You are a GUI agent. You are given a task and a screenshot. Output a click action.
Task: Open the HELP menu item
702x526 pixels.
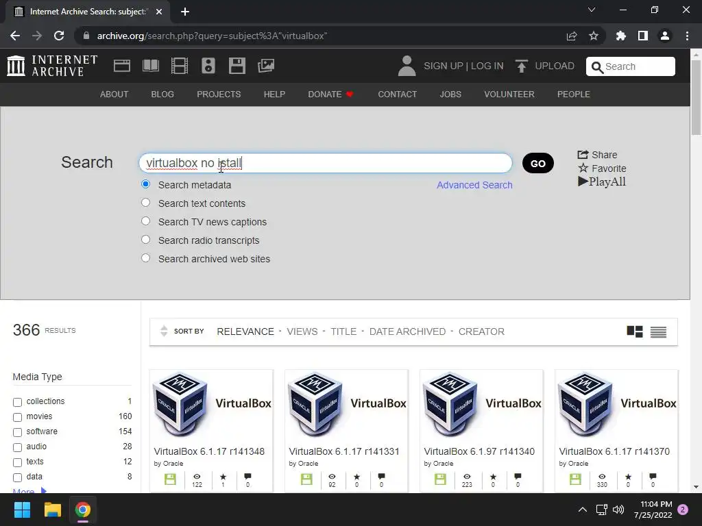274,95
